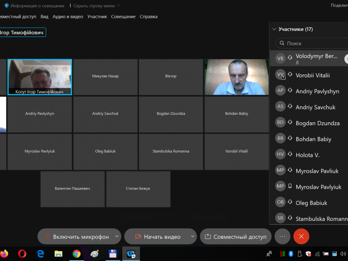Open the more options ellipsis button
Screen dimensions: 348x261
(282, 237)
